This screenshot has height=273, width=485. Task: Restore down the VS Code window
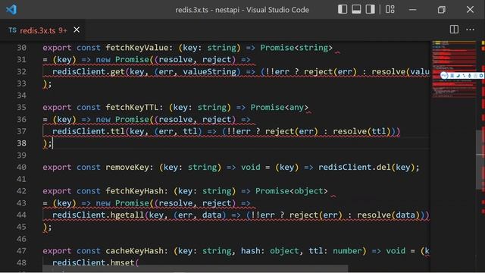coord(441,10)
